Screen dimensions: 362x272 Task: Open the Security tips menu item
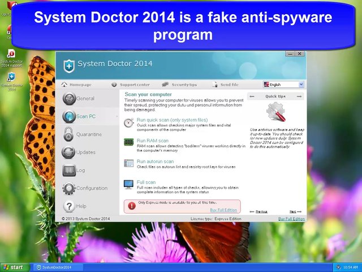click(184, 84)
